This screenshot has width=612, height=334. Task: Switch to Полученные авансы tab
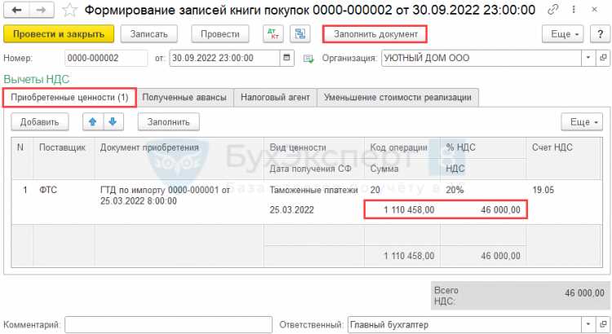pos(184,98)
